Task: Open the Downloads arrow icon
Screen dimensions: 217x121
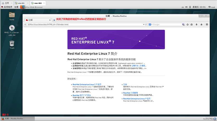Action: (x=196, y=25)
